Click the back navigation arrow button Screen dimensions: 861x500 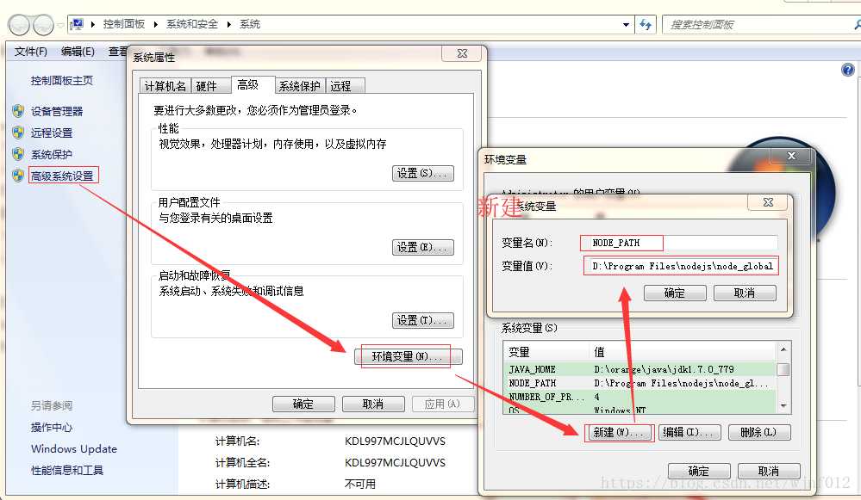(20, 25)
